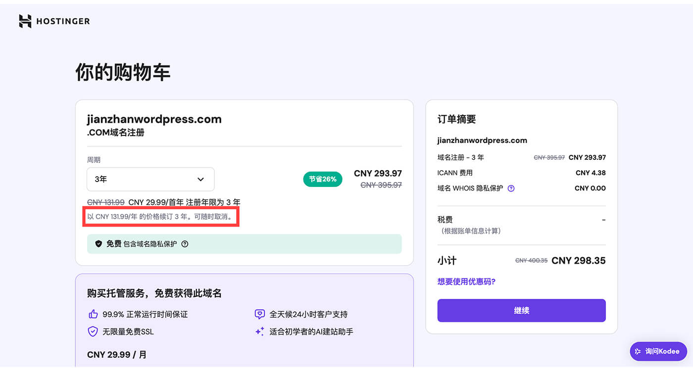Click the subtotal CNY 298.35
This screenshot has width=693, height=371.
579,261
